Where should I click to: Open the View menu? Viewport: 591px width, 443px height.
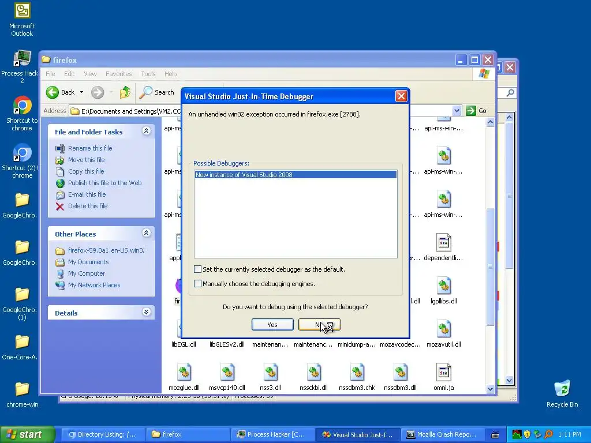(x=90, y=74)
